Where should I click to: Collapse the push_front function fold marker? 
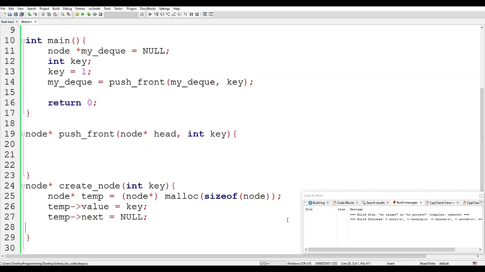(x=23, y=134)
